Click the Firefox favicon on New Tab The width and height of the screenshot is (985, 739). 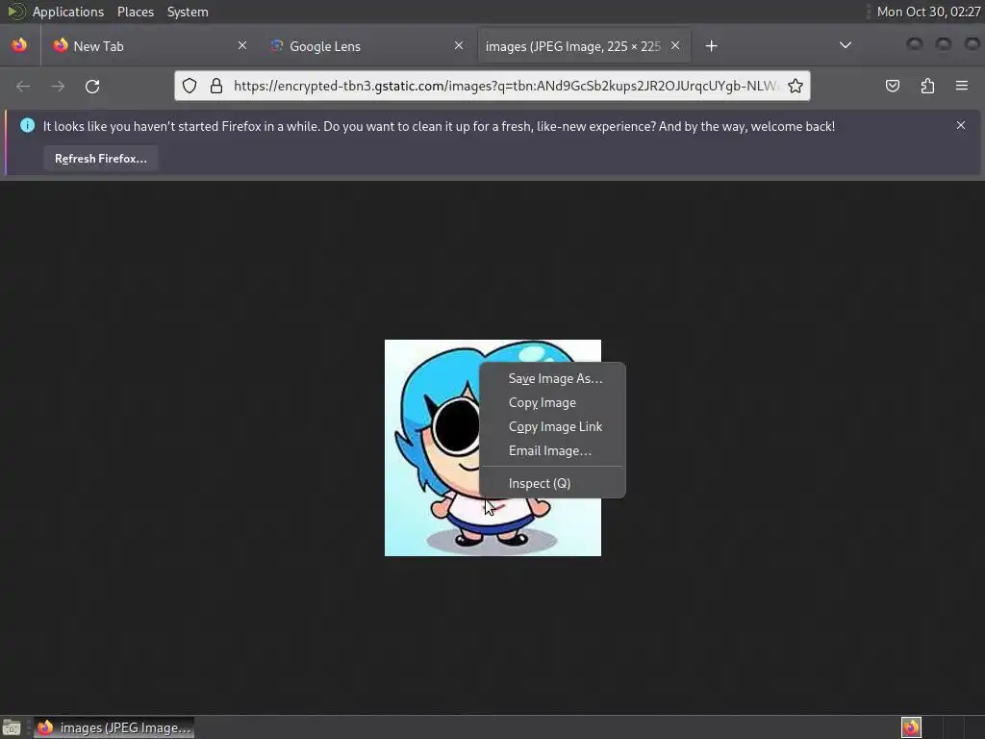click(x=61, y=45)
